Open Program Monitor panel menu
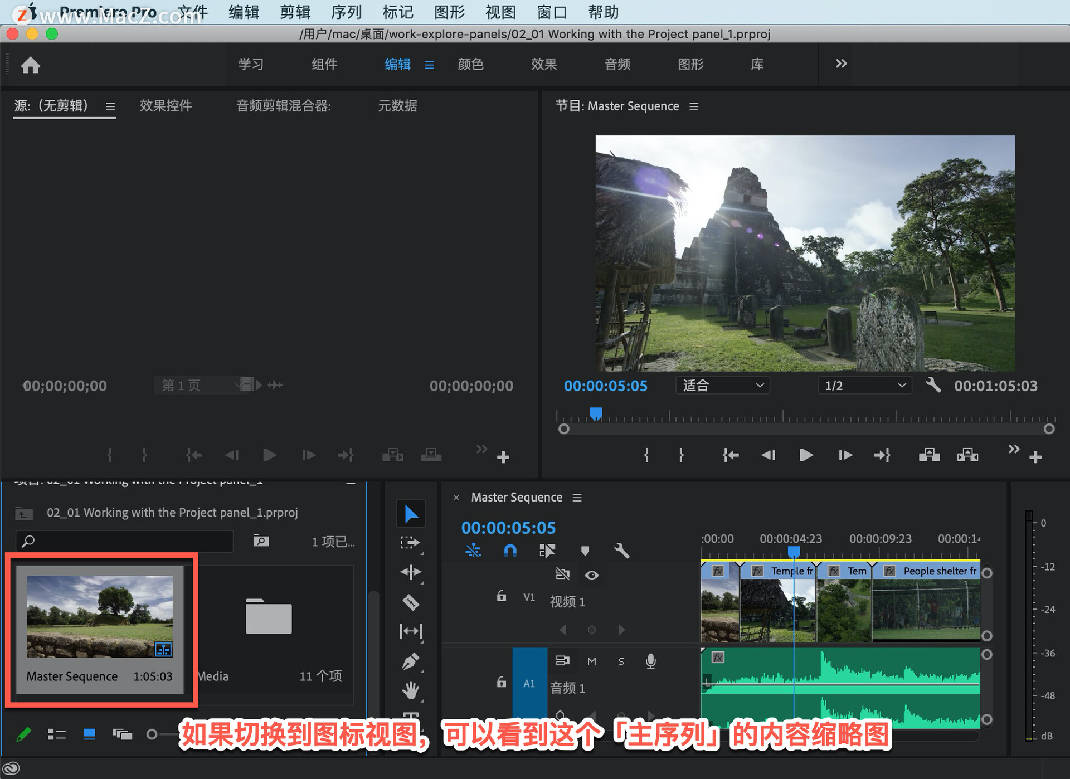 [x=694, y=106]
